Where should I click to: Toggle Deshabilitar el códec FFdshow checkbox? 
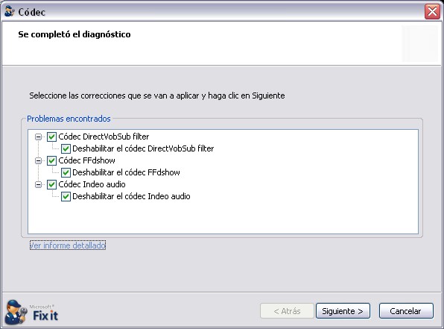66,172
